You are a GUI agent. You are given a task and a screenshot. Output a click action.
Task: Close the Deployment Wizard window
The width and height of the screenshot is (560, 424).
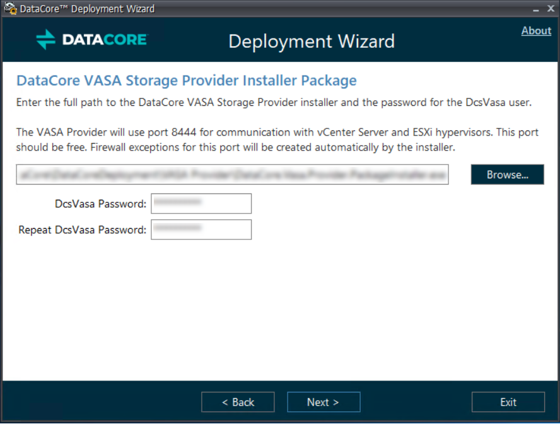pos(551,9)
